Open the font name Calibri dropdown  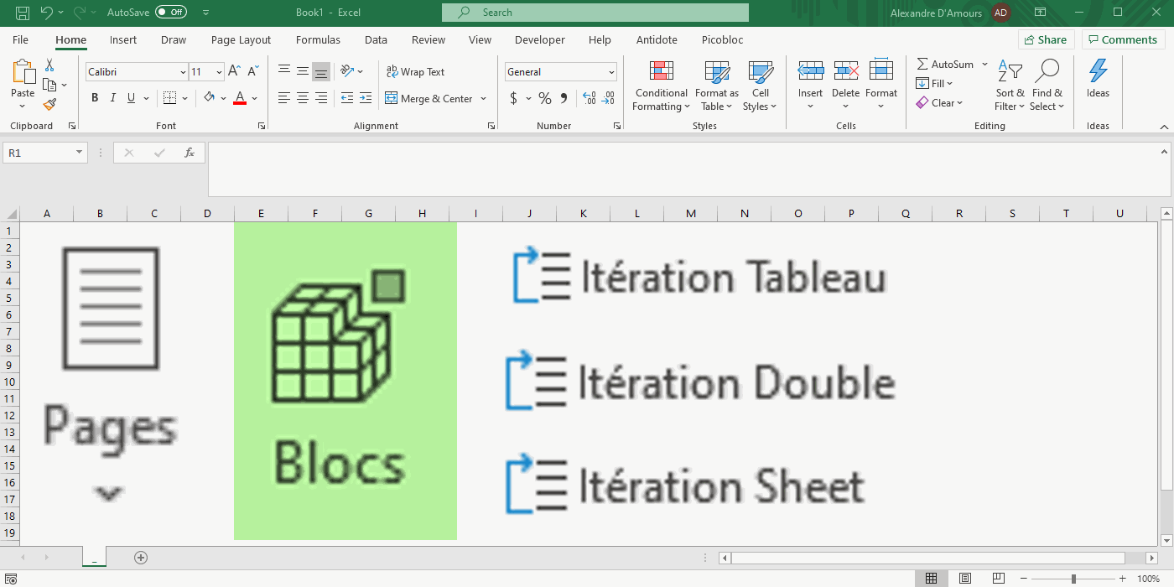click(183, 72)
